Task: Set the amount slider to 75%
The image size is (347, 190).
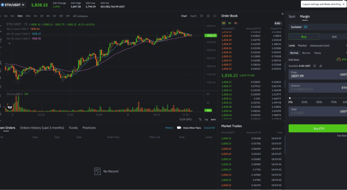Action: click(334, 98)
